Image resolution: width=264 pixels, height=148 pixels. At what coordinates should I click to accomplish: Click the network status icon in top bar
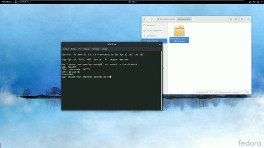pos(250,2)
